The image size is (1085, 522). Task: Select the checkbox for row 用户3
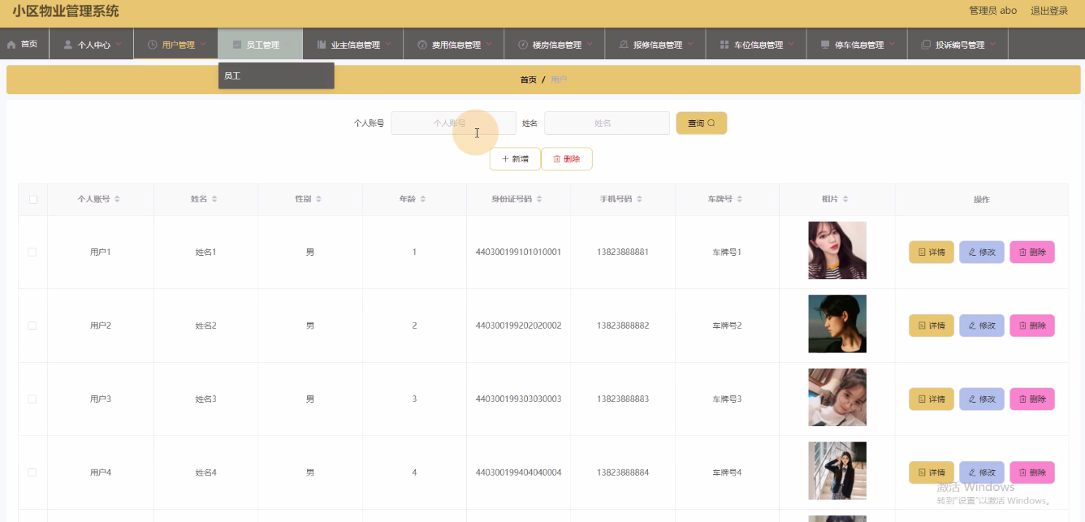click(x=32, y=399)
